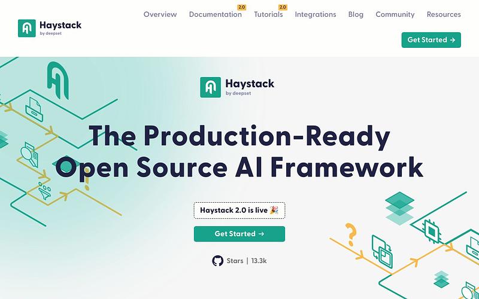479x299 pixels.
Task: Click the 2.0 badge on Tutorials
Action: click(283, 7)
